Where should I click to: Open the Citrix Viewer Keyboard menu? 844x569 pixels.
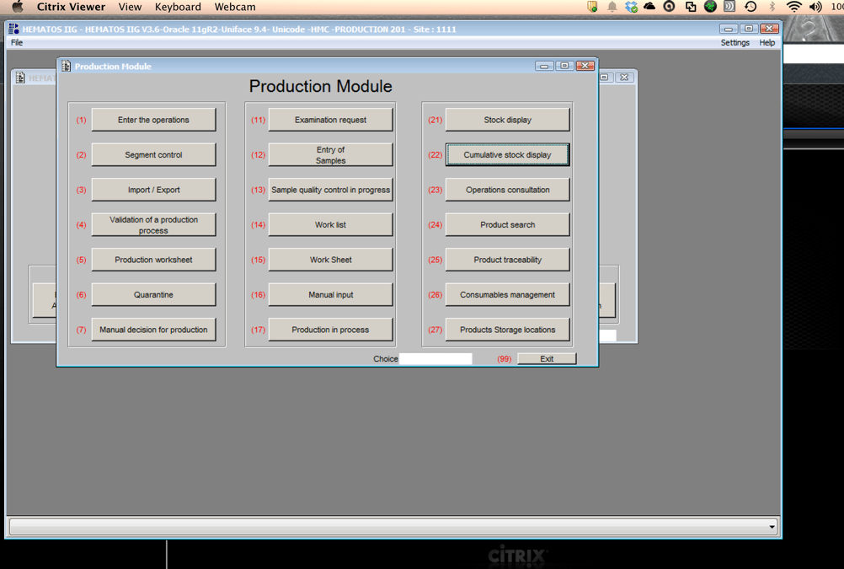tap(178, 7)
